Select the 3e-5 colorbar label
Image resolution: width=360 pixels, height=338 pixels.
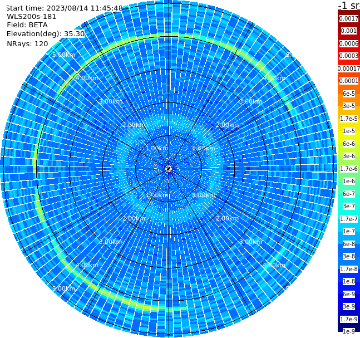coord(349,106)
